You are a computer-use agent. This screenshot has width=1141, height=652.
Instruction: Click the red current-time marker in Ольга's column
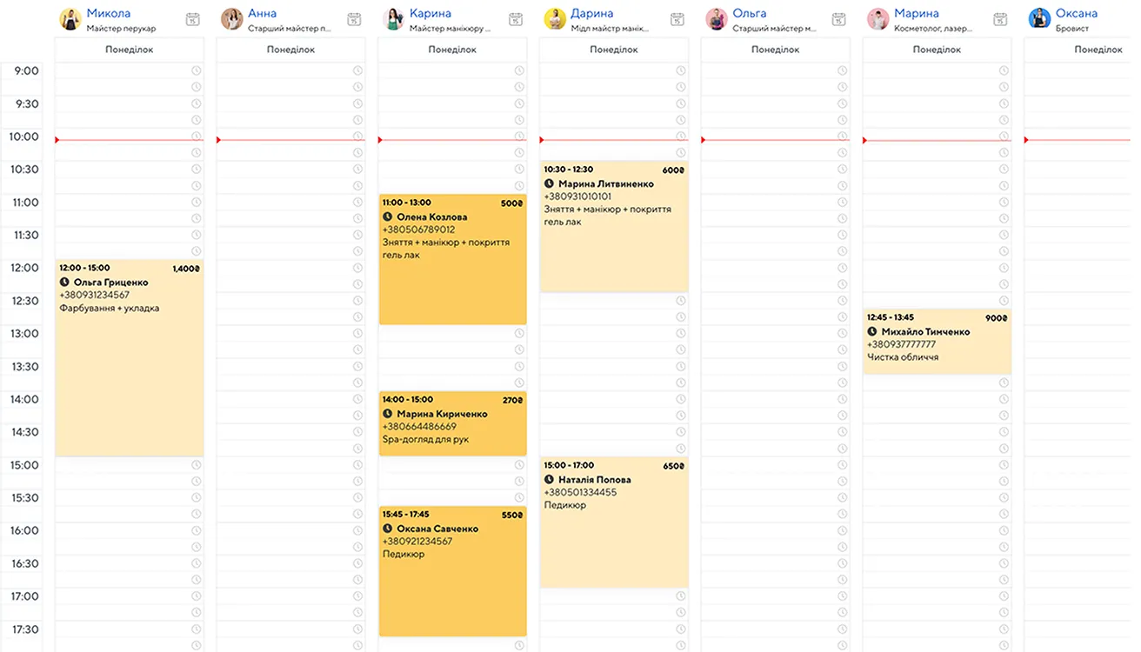click(704, 140)
